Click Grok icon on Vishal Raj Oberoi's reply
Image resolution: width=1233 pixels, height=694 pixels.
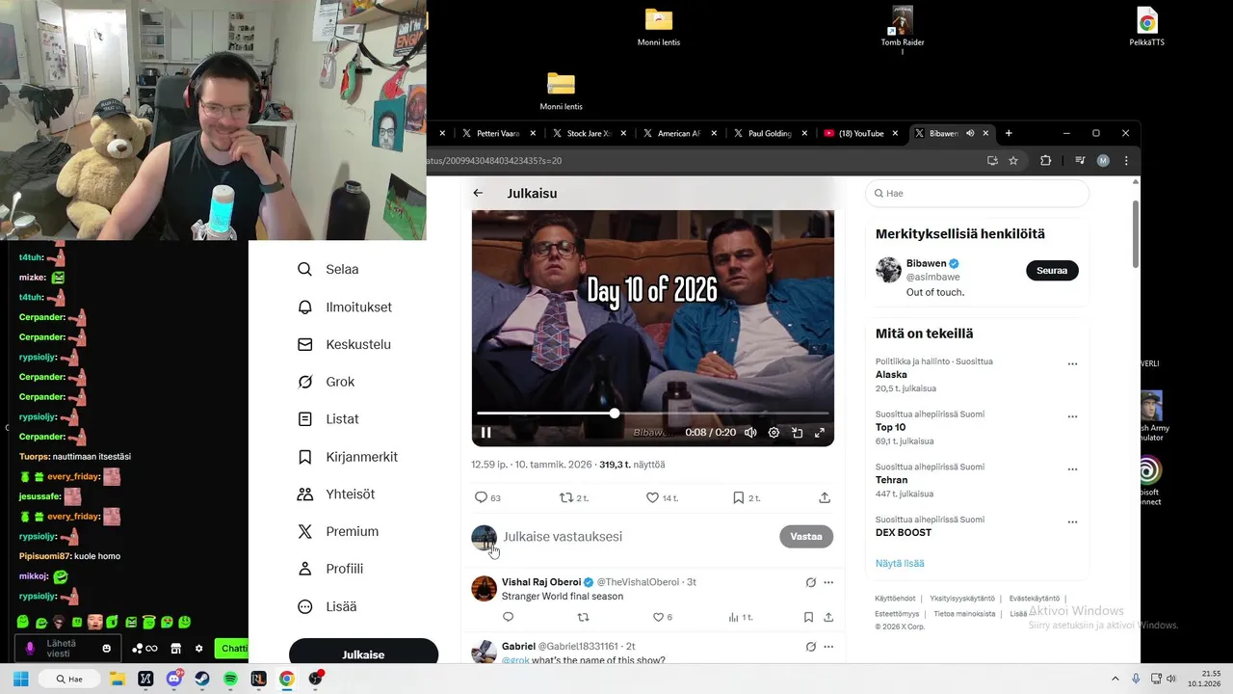[810, 582]
